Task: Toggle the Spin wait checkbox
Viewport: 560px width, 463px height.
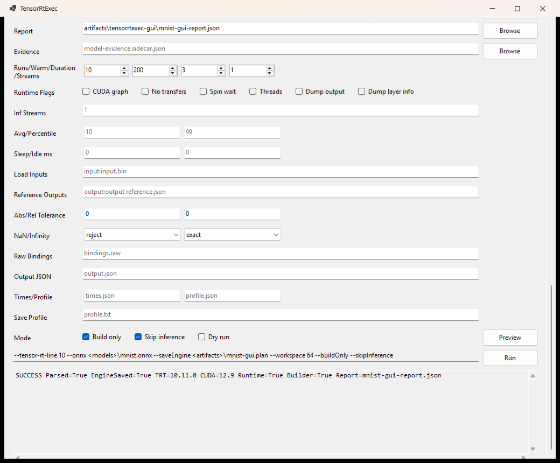Action: pos(203,92)
